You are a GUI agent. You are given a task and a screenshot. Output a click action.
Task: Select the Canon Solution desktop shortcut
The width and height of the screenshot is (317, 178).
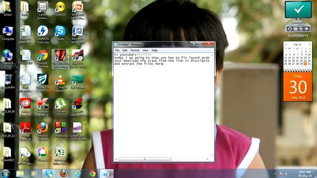[x=43, y=10]
